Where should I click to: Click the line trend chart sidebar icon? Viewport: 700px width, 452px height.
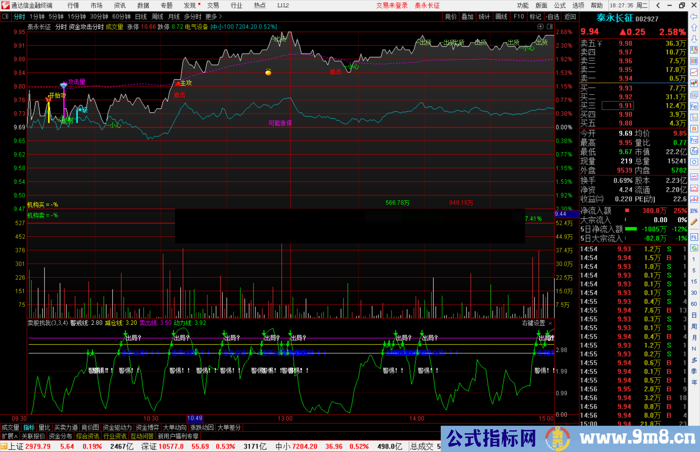point(694,72)
